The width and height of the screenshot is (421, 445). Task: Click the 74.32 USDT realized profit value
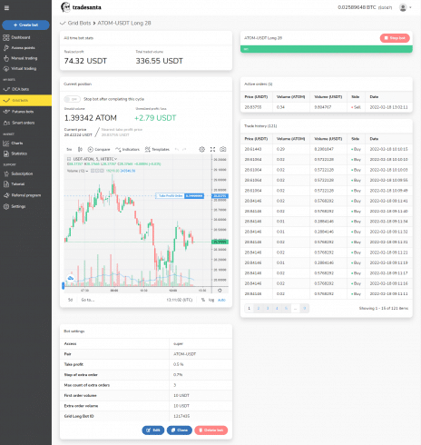pyautogui.click(x=85, y=61)
